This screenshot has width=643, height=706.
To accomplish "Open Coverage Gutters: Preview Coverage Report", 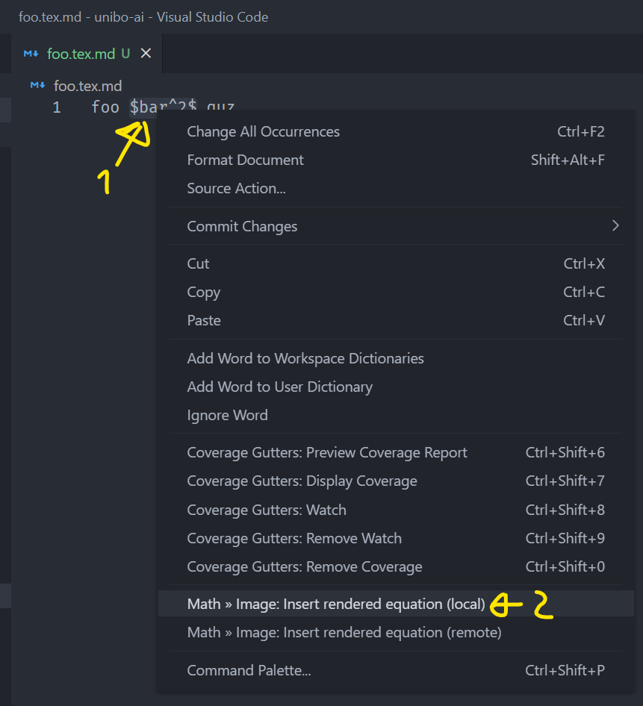I will 396,452.
